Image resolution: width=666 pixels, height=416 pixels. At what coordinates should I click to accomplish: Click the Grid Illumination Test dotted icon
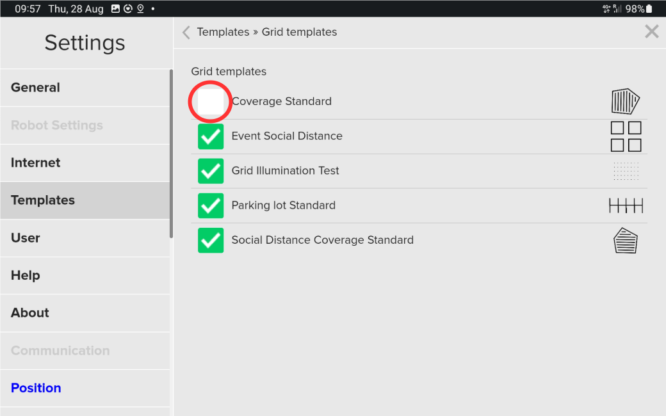[626, 171]
